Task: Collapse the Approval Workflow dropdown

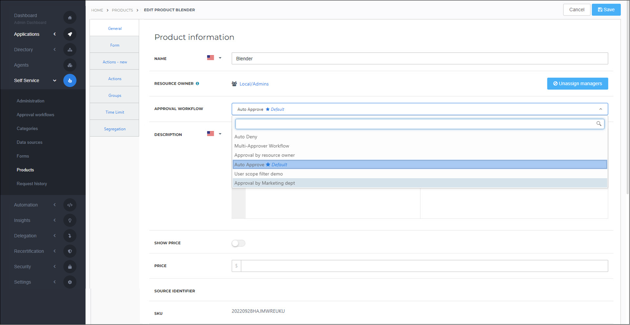Action: (601, 109)
